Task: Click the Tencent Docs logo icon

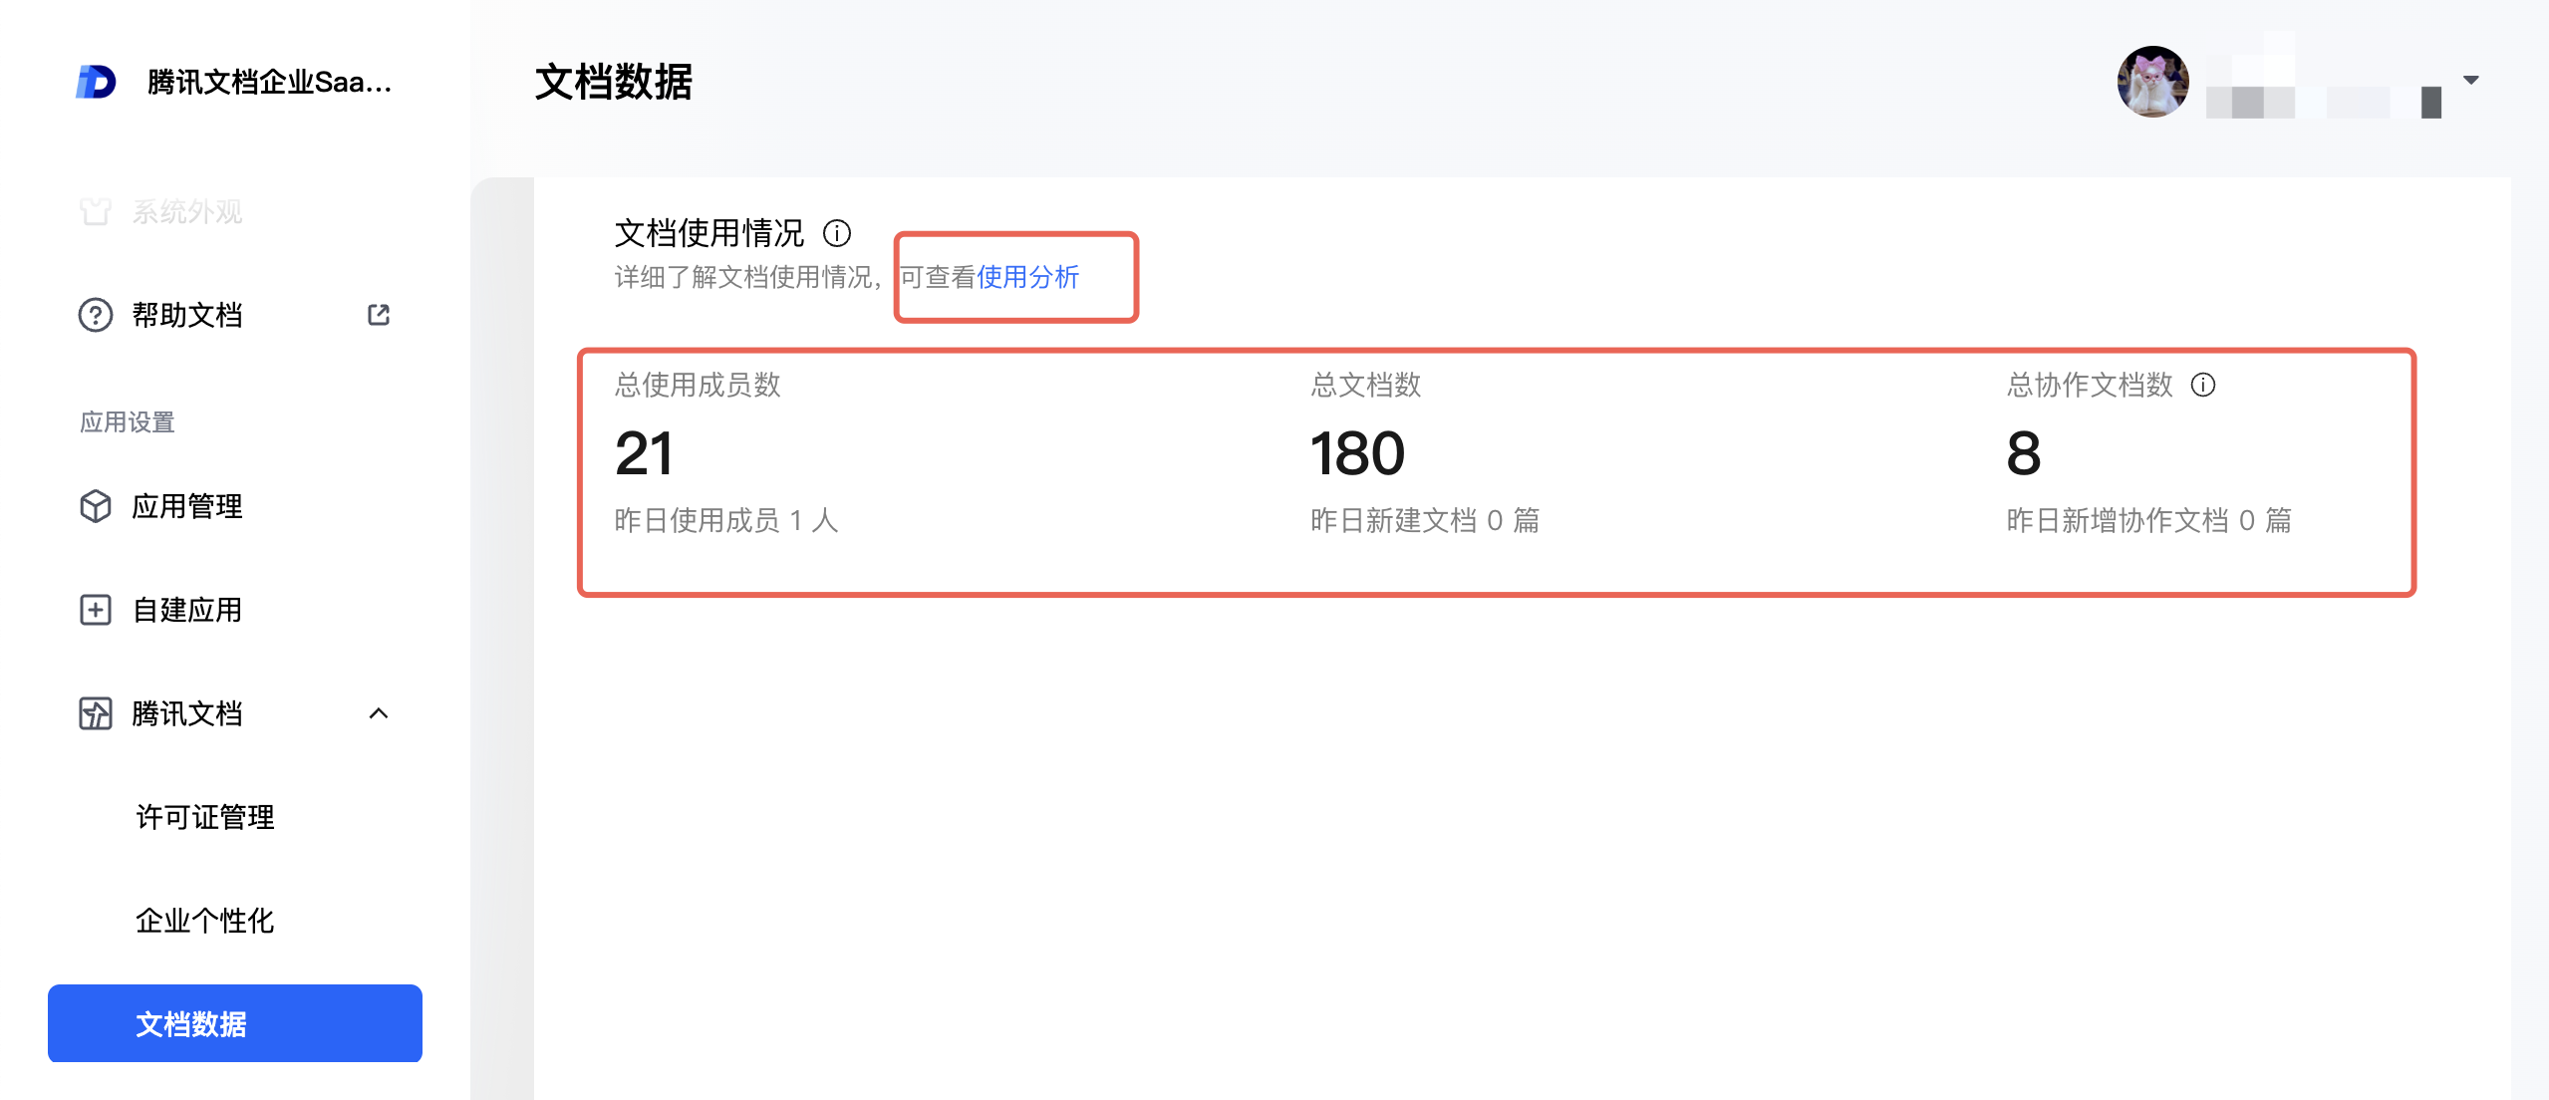Action: point(96,82)
